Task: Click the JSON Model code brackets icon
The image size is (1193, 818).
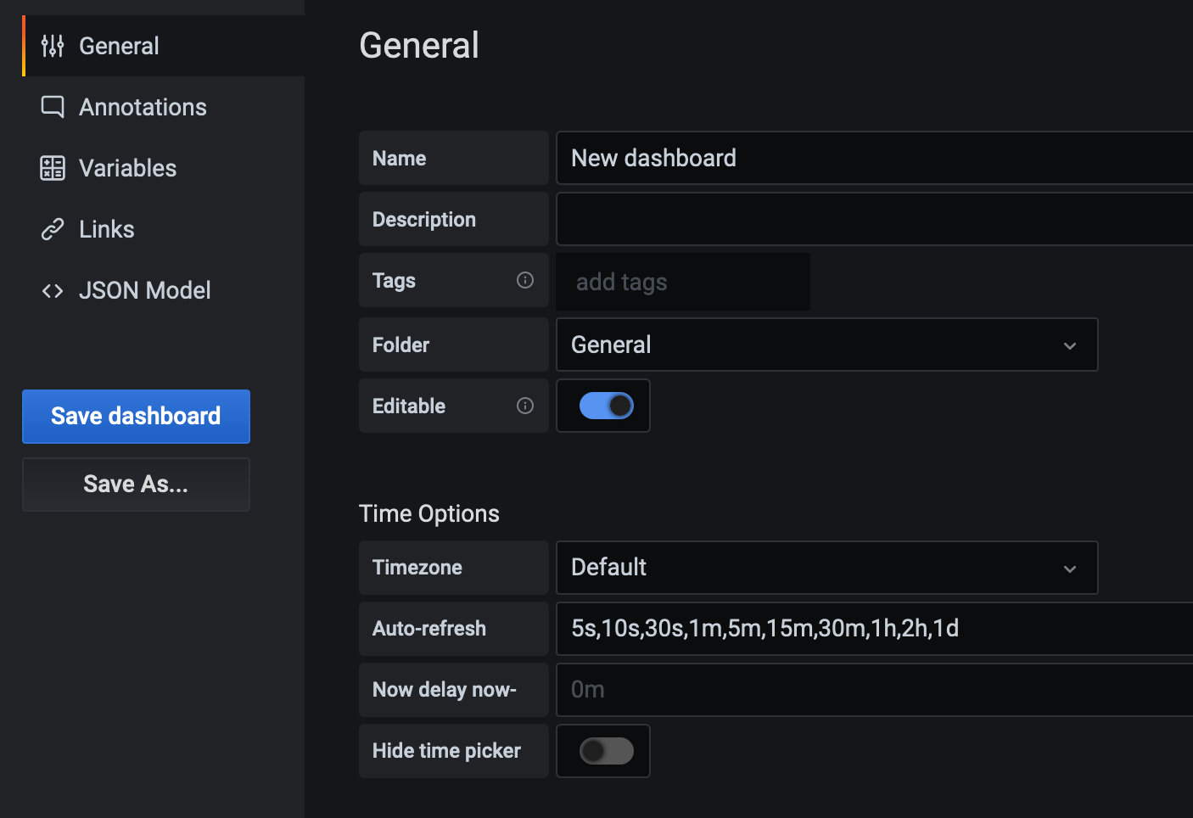Action: [52, 290]
